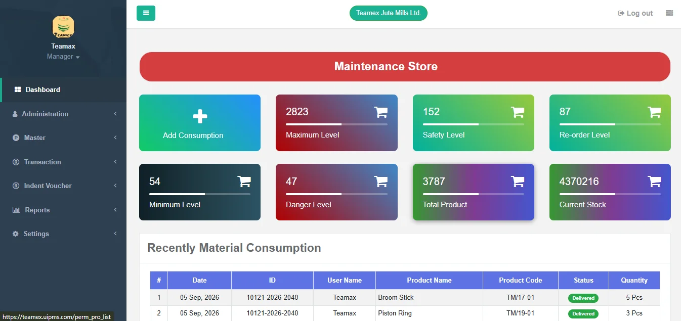Viewport: 681px width, 321px height.
Task: Expand the Master chevron arrow
Action: [x=115, y=137]
